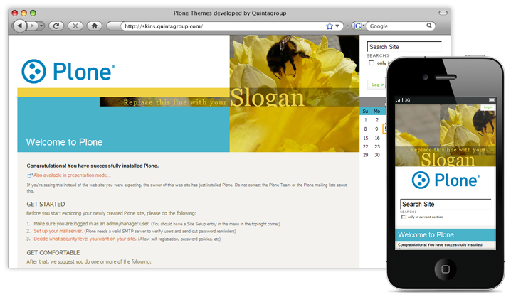Tap 'Welcome to Plone' bar on the phone

tap(446, 234)
